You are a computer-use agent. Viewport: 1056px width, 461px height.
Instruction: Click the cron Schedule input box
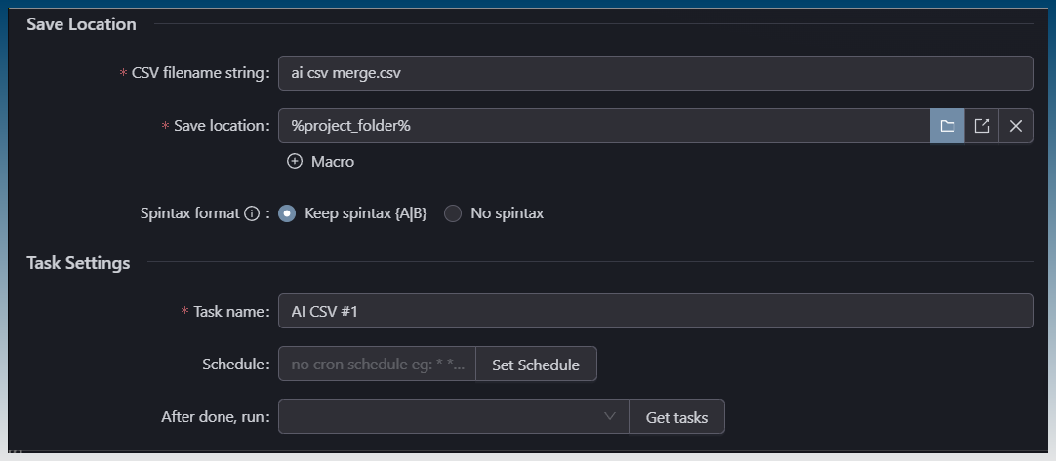(x=377, y=365)
